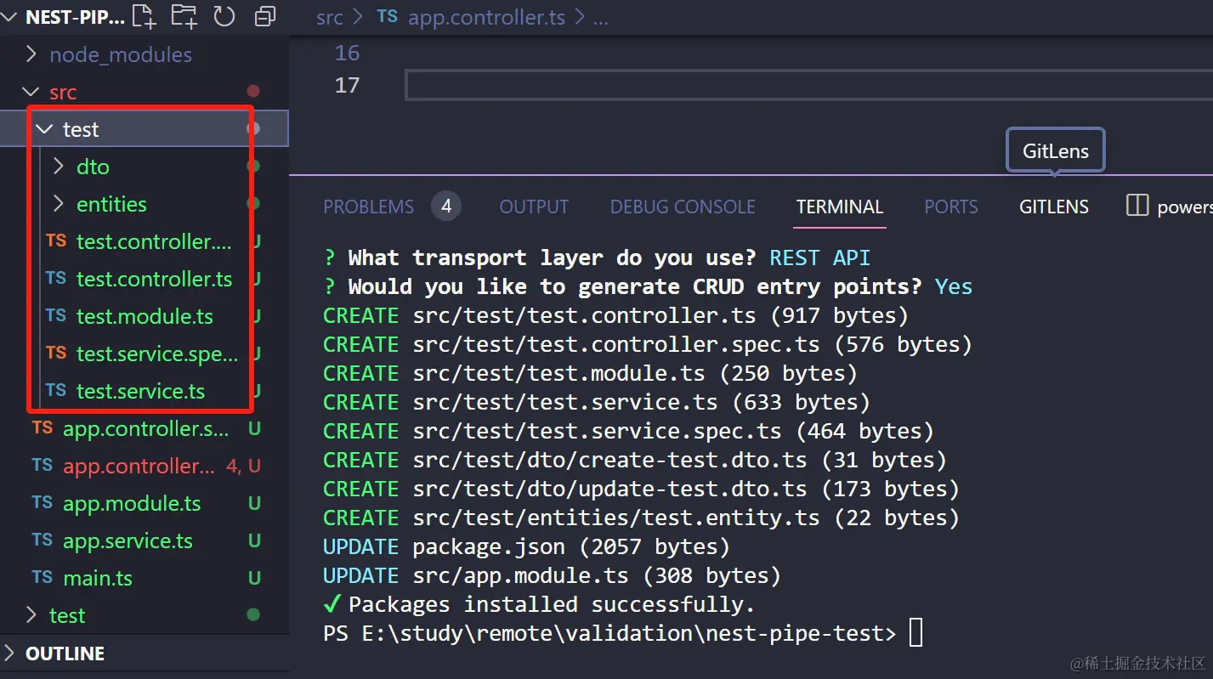Expand the OUTLINE section

65,654
